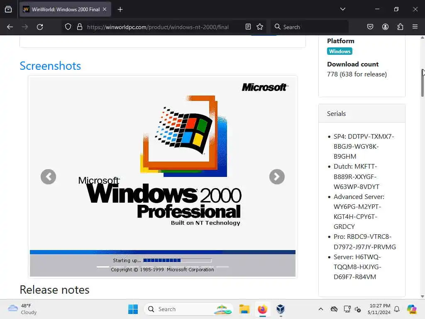The height and width of the screenshot is (319, 425).
Task: Click the Firefox Search field
Action: (310, 27)
